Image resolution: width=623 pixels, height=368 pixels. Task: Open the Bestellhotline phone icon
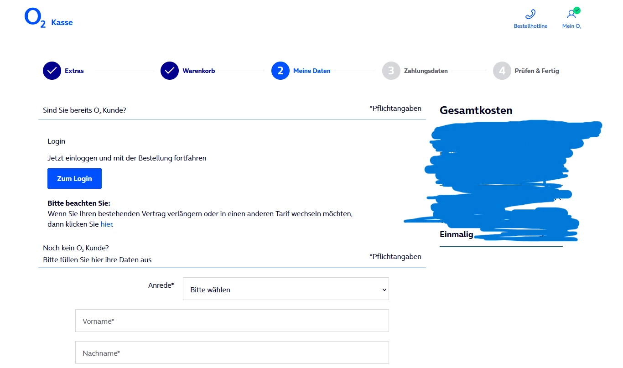(530, 14)
